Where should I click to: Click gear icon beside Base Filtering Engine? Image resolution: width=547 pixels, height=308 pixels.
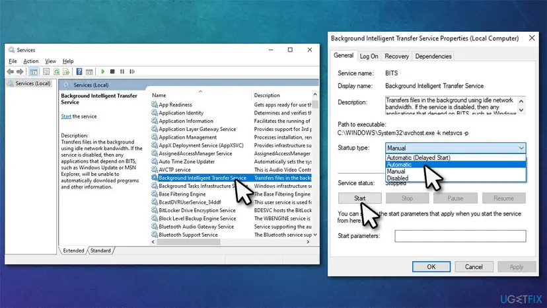155,194
